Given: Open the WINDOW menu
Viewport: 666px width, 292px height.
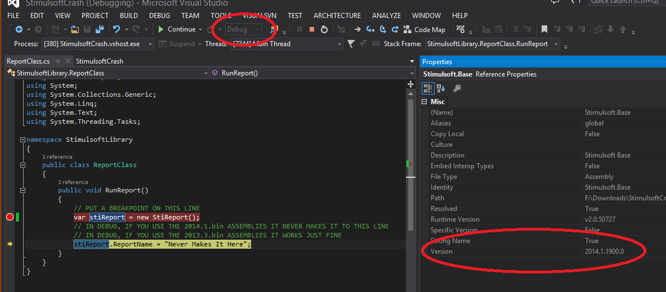Looking at the screenshot, I should 426,16.
